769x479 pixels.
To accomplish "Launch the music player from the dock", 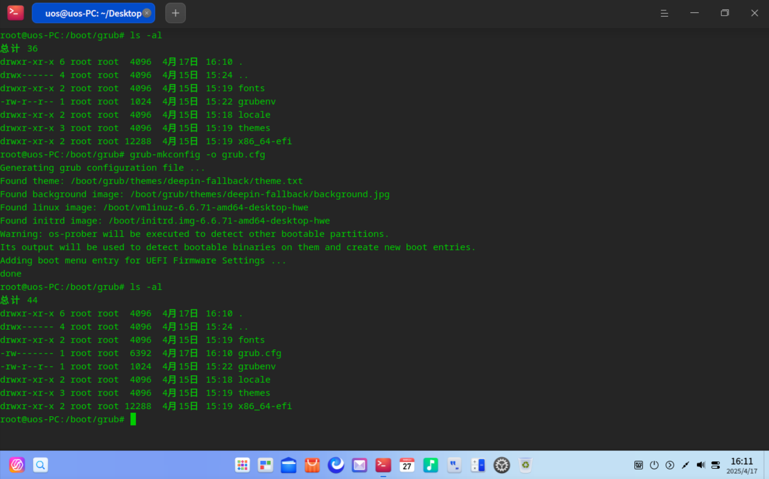I will (x=430, y=465).
